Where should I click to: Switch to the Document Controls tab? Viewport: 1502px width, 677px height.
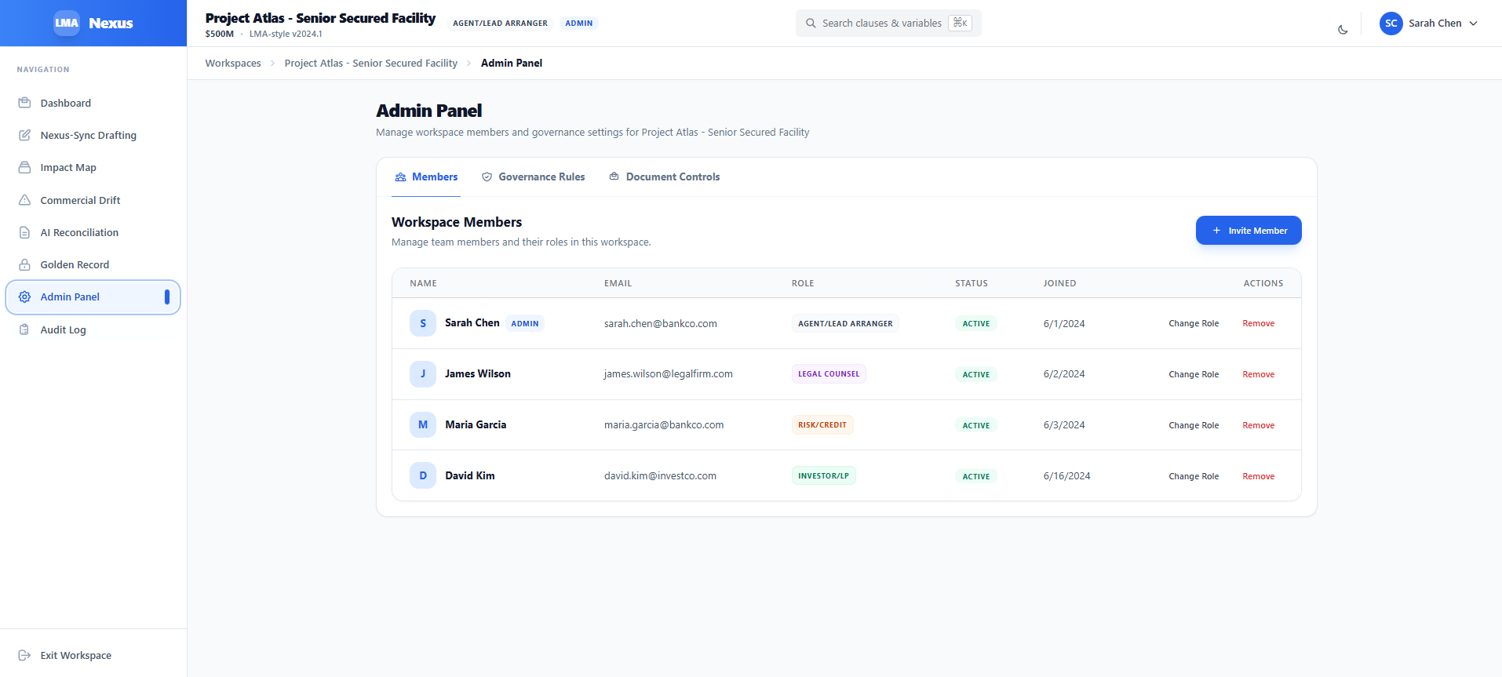(665, 177)
